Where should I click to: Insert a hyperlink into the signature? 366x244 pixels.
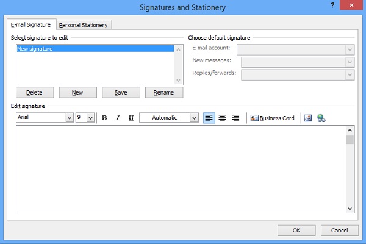tap(321, 118)
